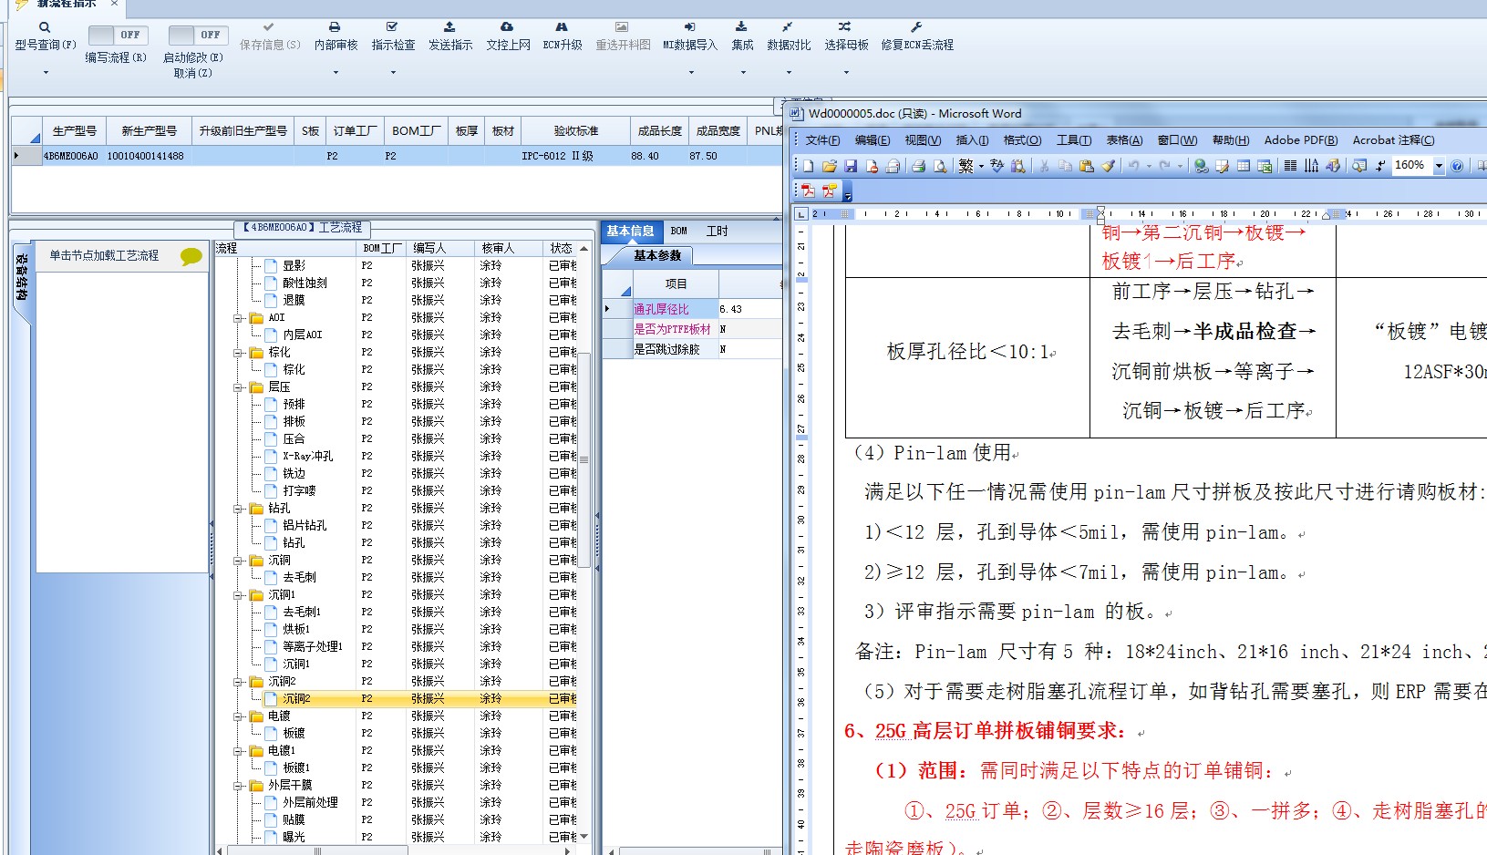Click the Paste icon in Word toolbar
The height and width of the screenshot is (855, 1487).
pyautogui.click(x=1086, y=166)
